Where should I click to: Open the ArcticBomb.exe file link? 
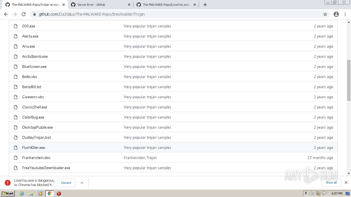(x=35, y=56)
